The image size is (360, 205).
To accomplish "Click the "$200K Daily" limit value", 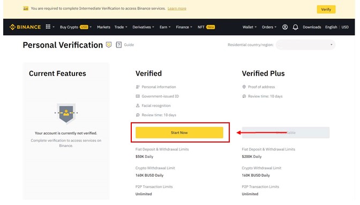I will [252, 157].
